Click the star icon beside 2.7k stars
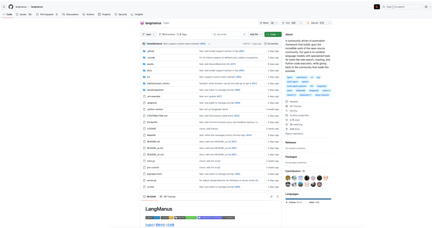The width and height of the screenshot is (432, 228). 286,120
